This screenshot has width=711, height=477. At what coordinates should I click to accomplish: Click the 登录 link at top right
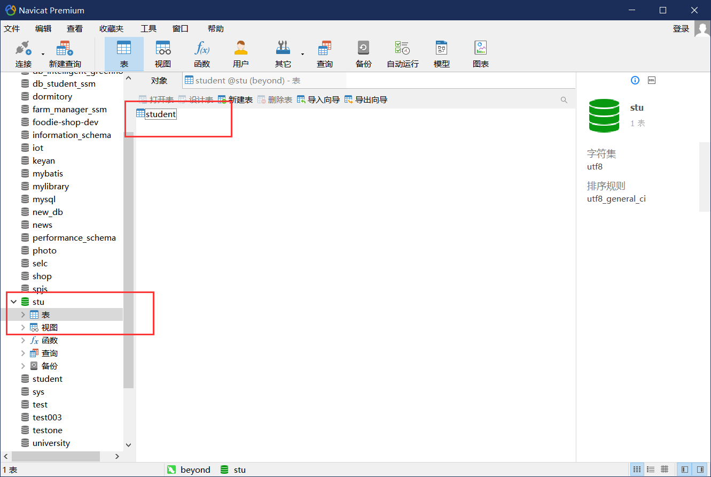tap(681, 28)
